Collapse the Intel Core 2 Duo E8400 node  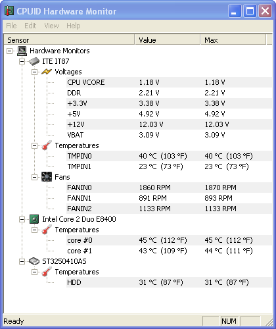coord(22,219)
